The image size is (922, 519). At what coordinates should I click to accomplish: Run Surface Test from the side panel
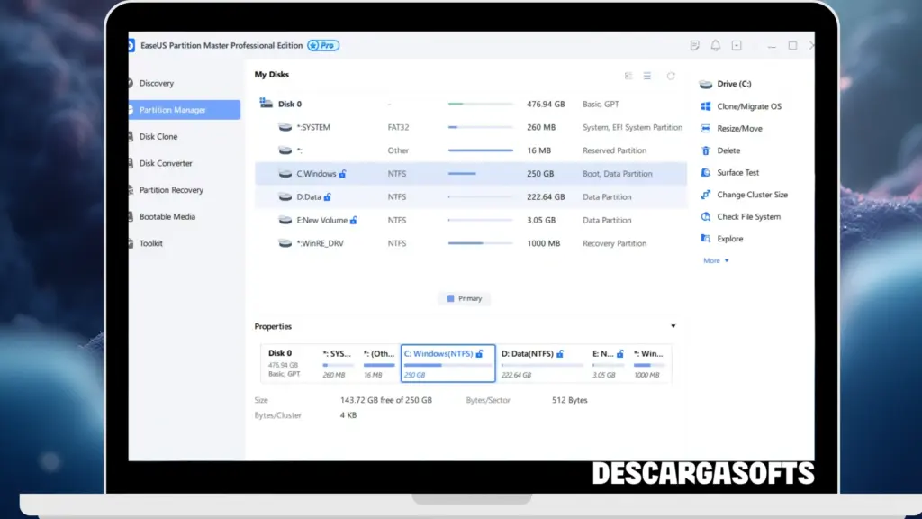737,173
